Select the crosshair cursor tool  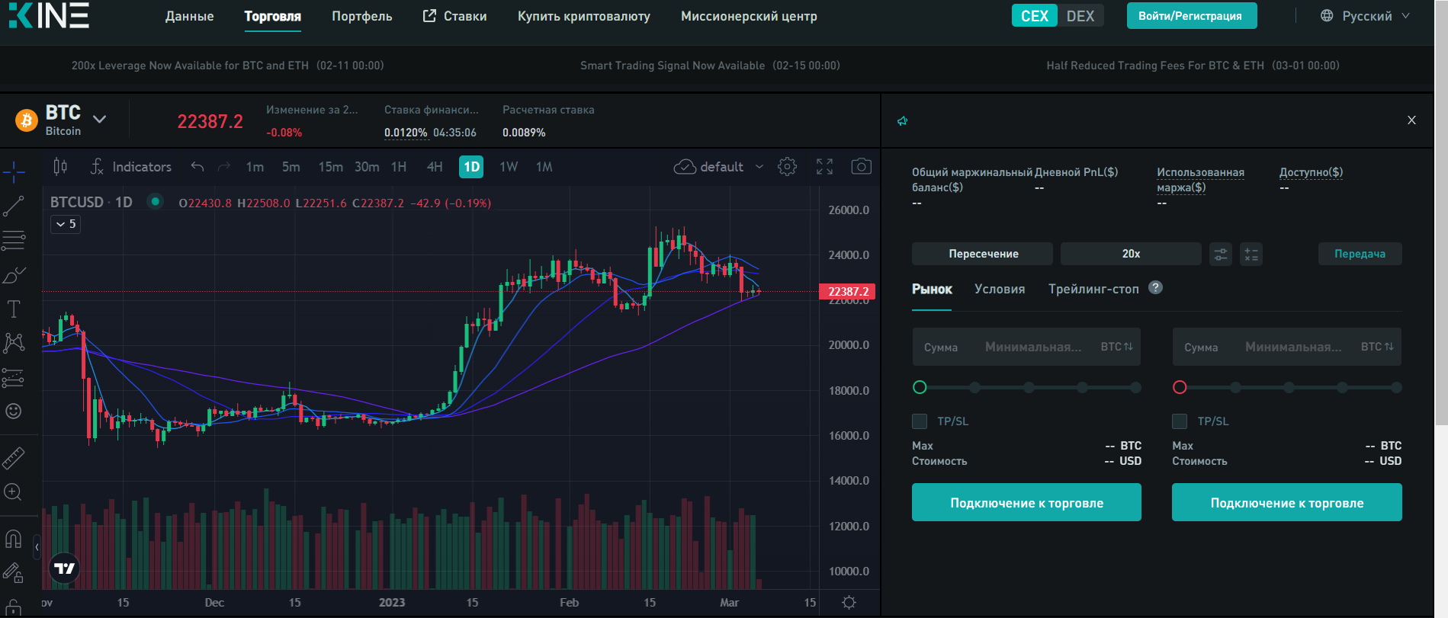point(14,172)
